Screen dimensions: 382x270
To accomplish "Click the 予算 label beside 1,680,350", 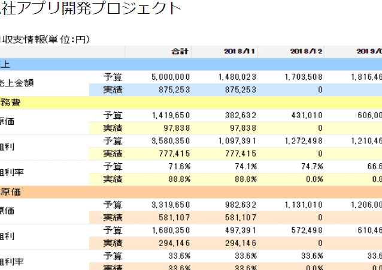I will point(113,230).
